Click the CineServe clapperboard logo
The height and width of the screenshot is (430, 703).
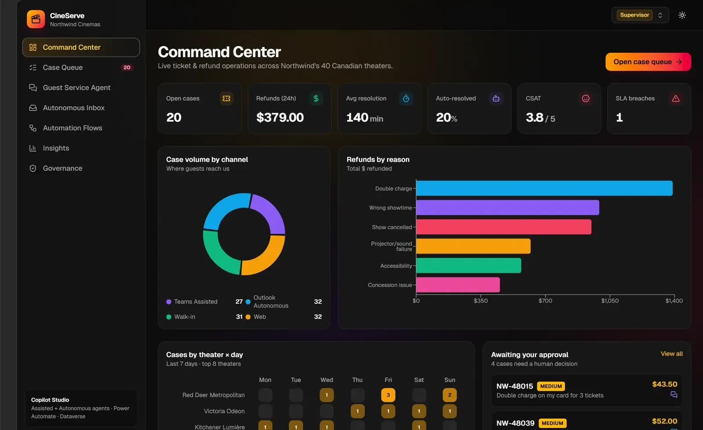(36, 19)
